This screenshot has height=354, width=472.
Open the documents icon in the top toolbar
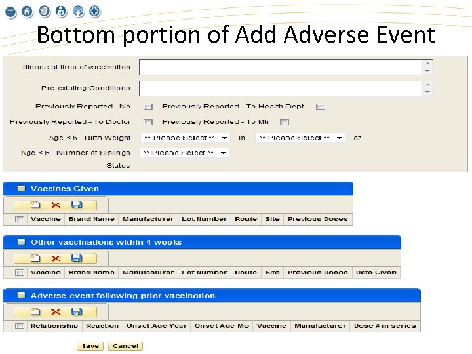[45, 11]
